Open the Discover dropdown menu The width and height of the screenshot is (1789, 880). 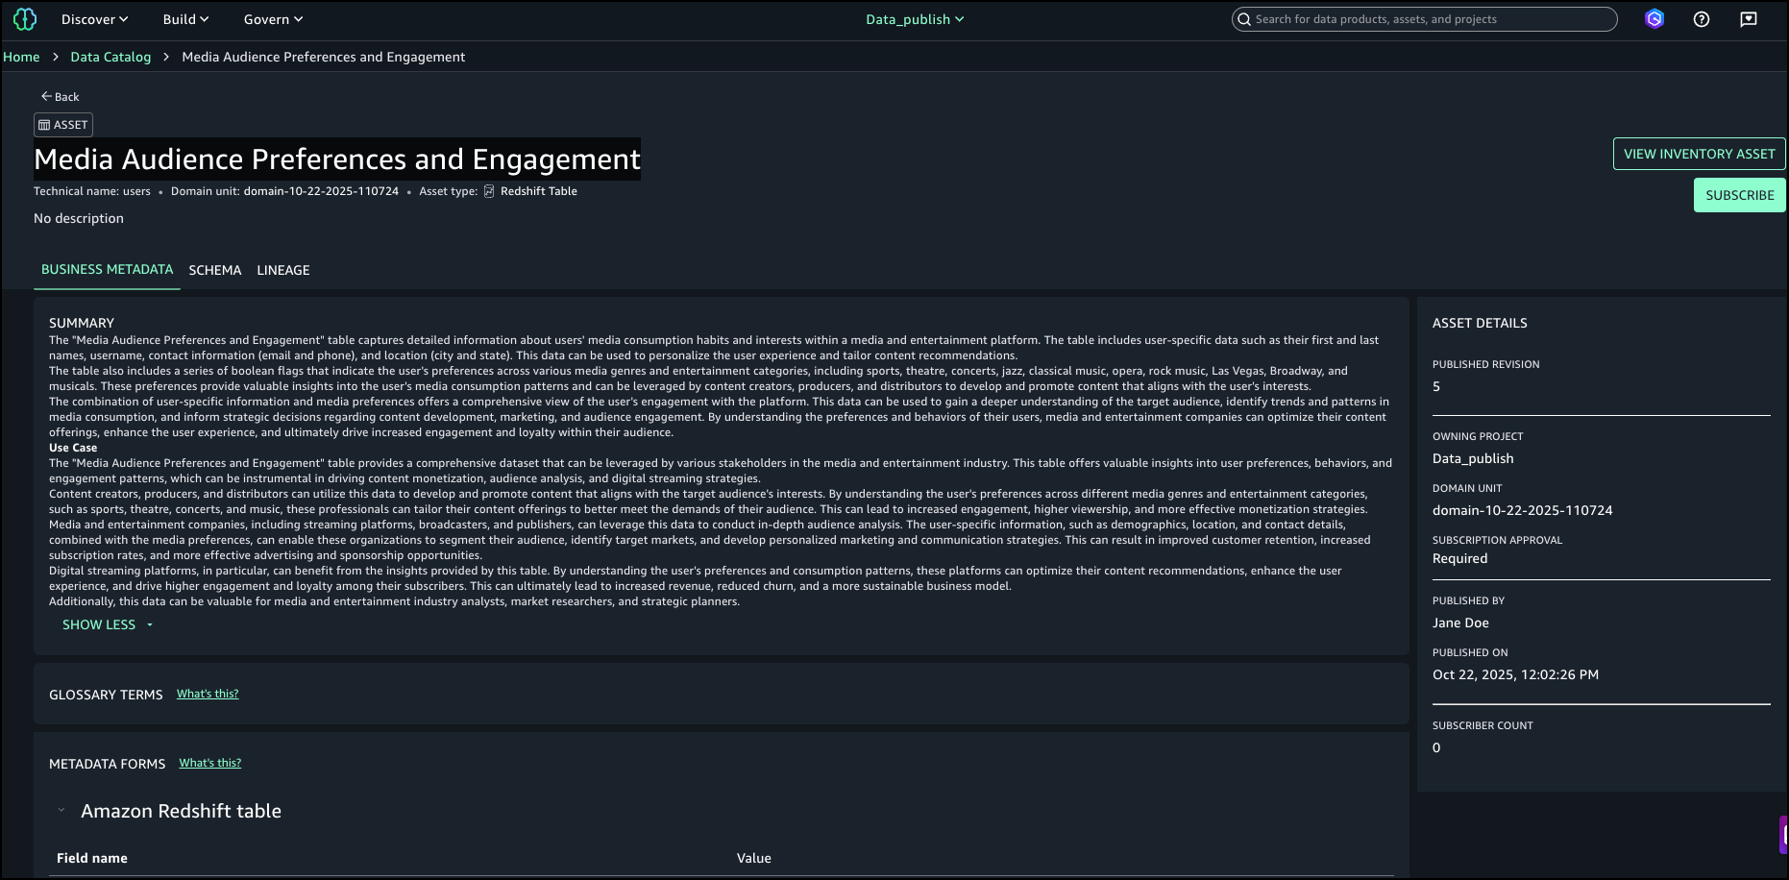coord(94,19)
